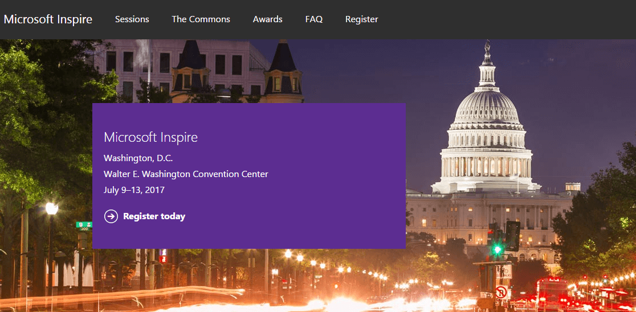Open the Microsoft Inspire home logo link
Viewport: 636px width, 312px height.
(x=48, y=19)
